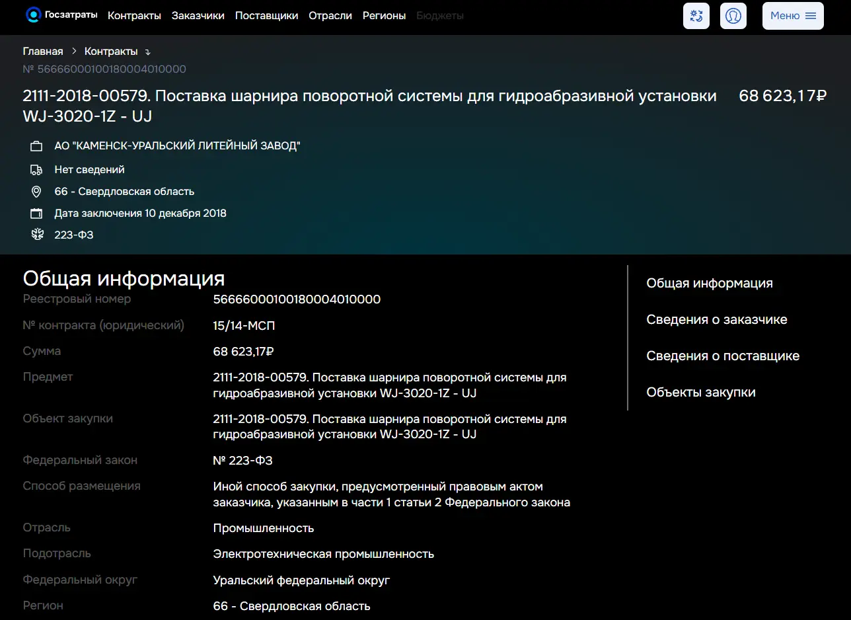Click the Регион row value Свердловская область
851x620 pixels.
[x=292, y=606]
